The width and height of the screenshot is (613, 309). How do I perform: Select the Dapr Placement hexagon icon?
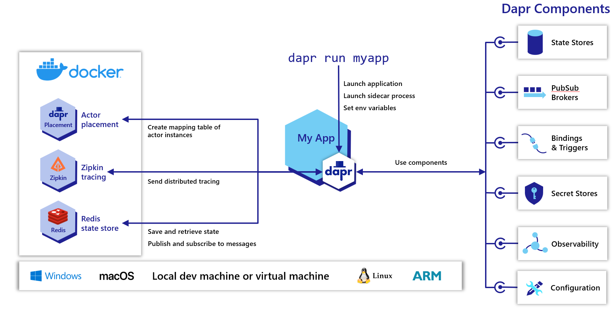point(58,120)
